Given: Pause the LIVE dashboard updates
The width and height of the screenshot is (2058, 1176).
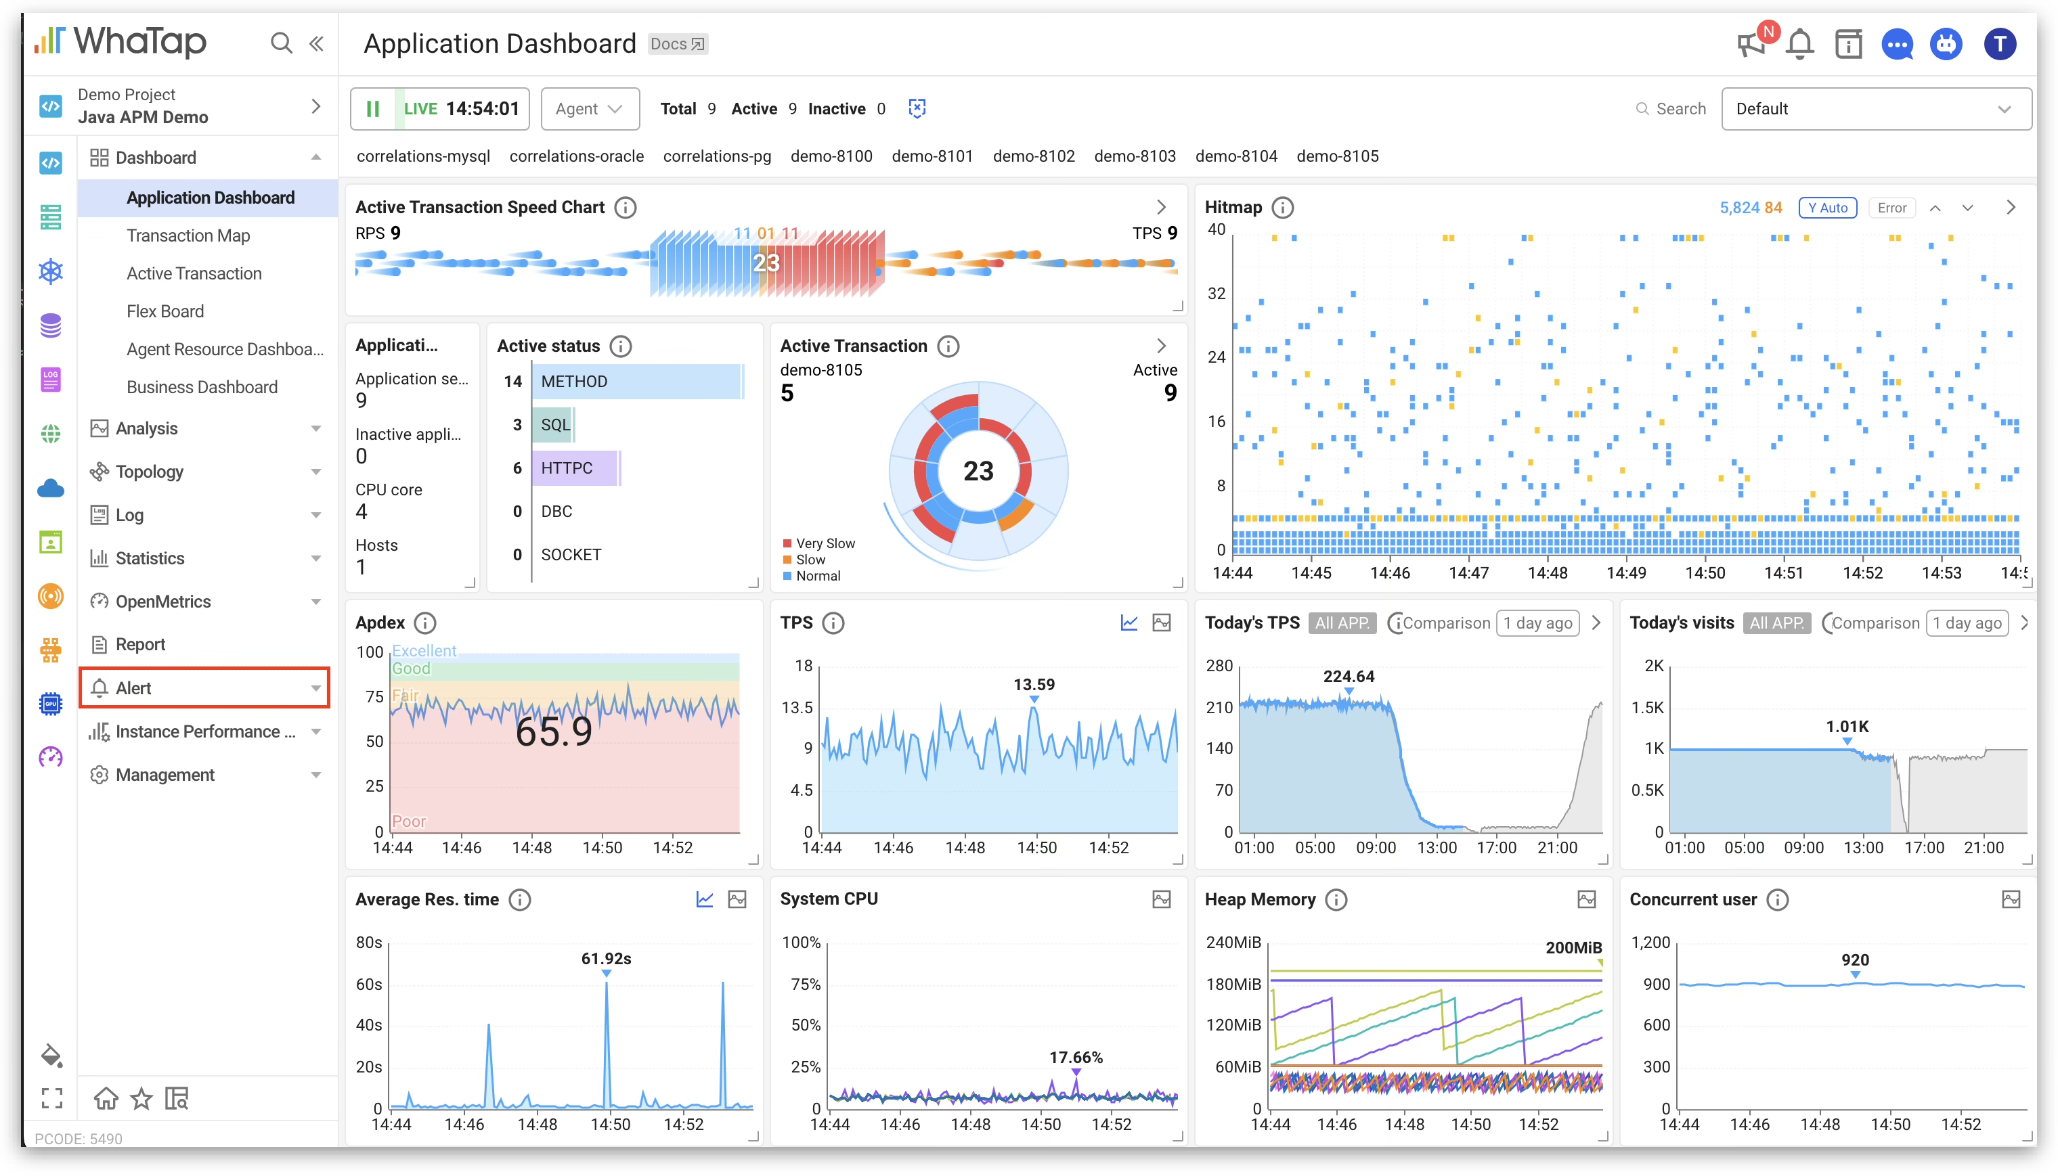Looking at the screenshot, I should coord(372,109).
